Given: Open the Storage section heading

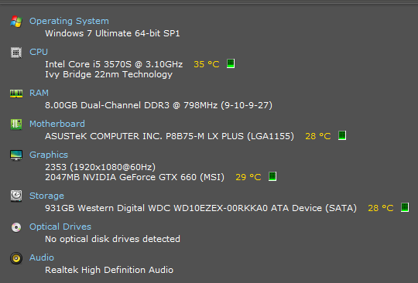Looking at the screenshot, I should [x=46, y=196].
